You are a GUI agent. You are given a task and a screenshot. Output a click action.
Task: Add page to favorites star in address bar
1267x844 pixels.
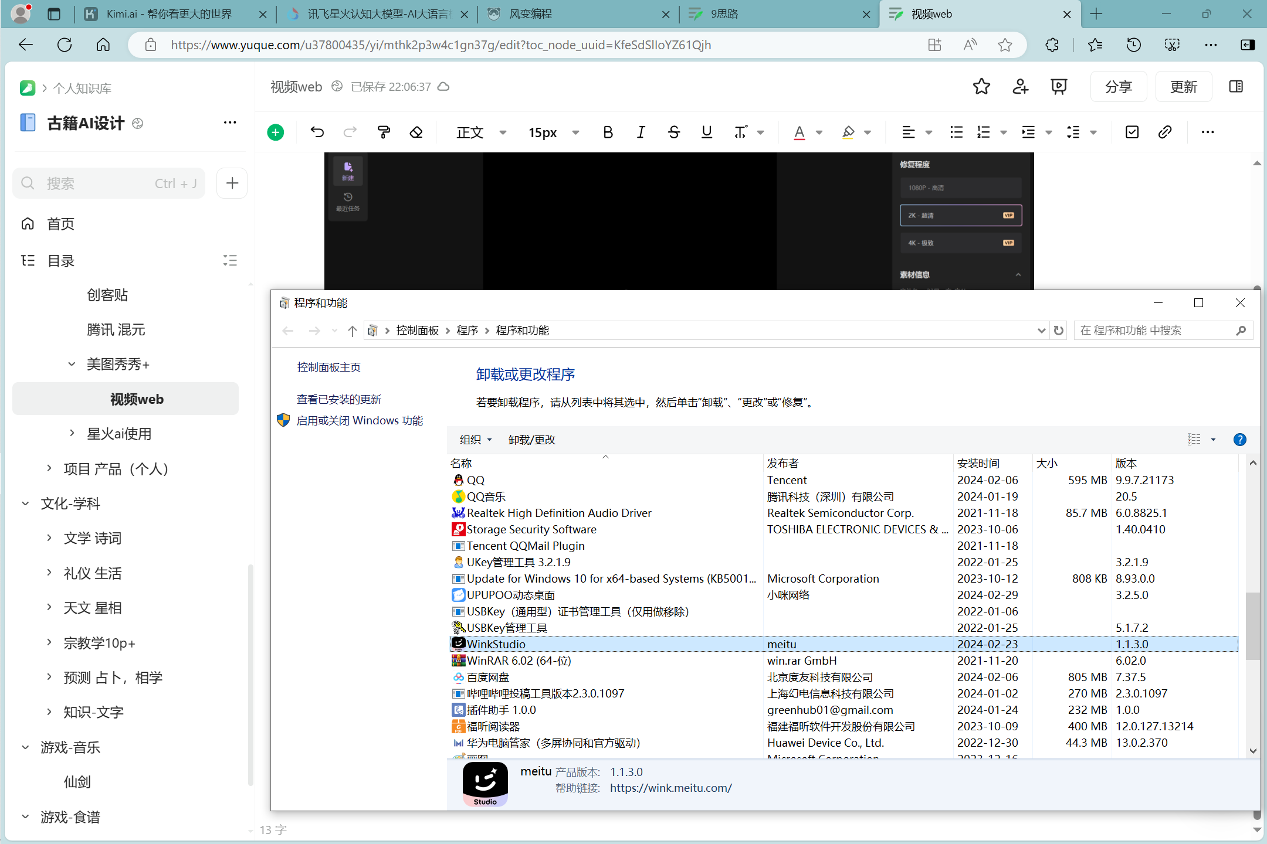point(1005,45)
